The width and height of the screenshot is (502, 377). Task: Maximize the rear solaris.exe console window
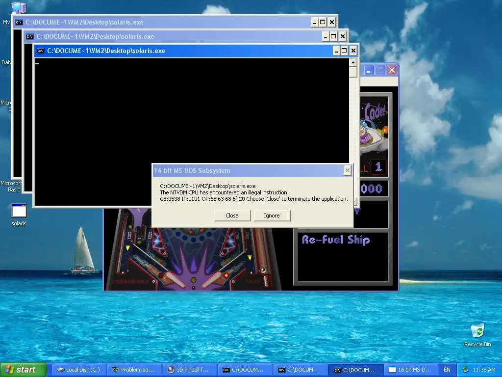point(323,23)
